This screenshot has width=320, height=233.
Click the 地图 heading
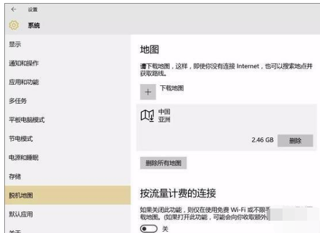pos(149,50)
